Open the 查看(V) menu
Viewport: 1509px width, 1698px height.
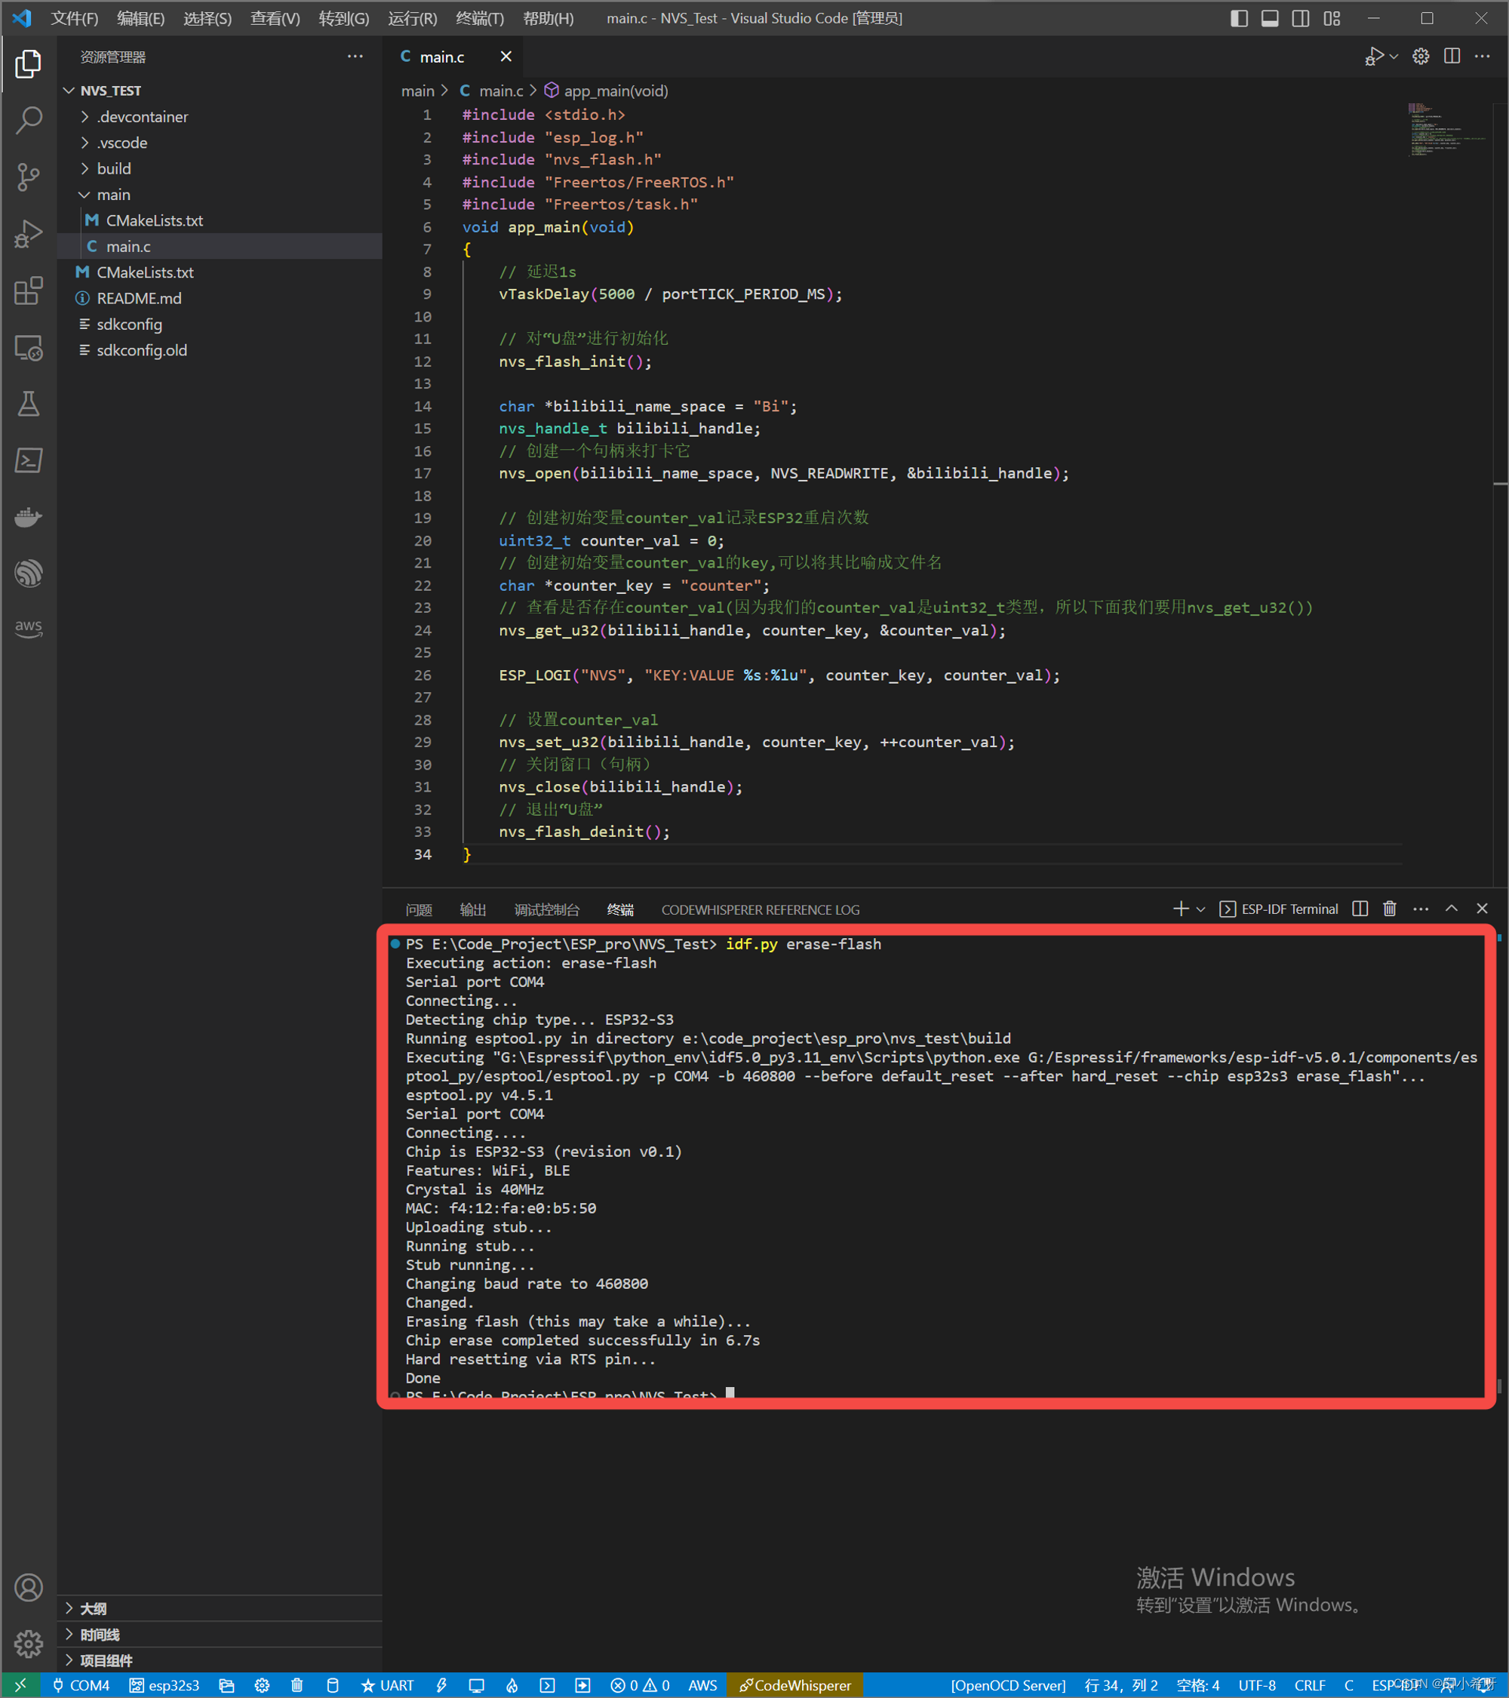275,18
